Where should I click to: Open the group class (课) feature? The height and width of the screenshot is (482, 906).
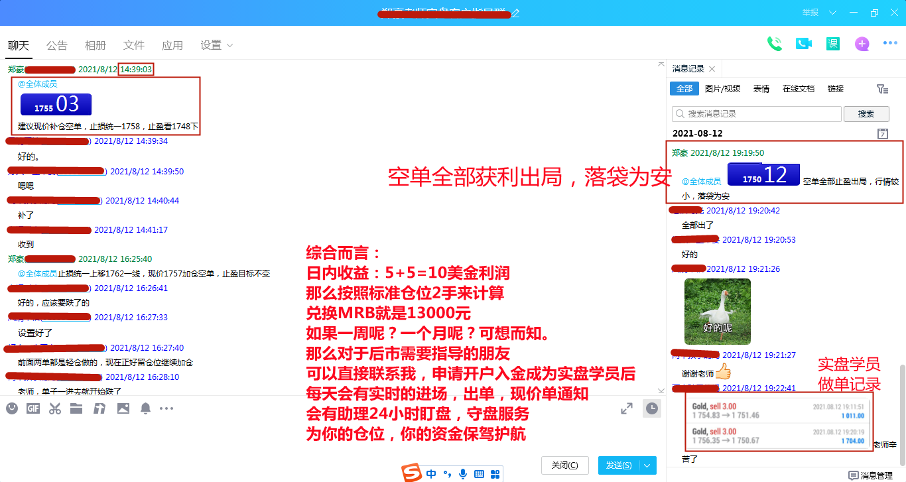833,44
